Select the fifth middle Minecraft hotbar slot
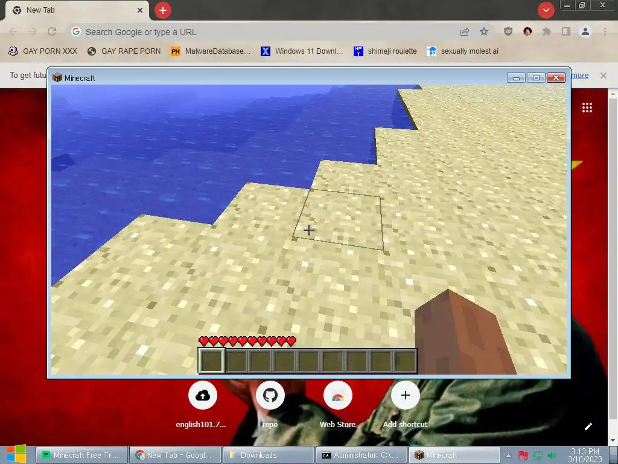The image size is (618, 464). [x=308, y=361]
